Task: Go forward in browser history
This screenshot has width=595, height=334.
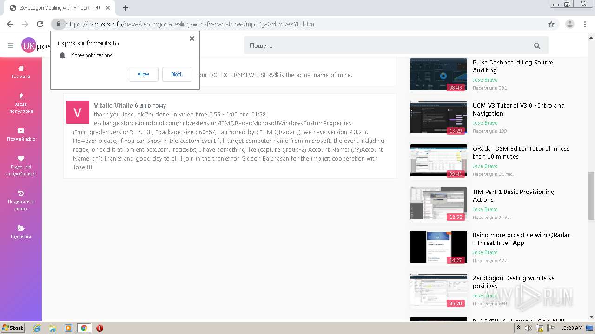Action: tap(25, 24)
